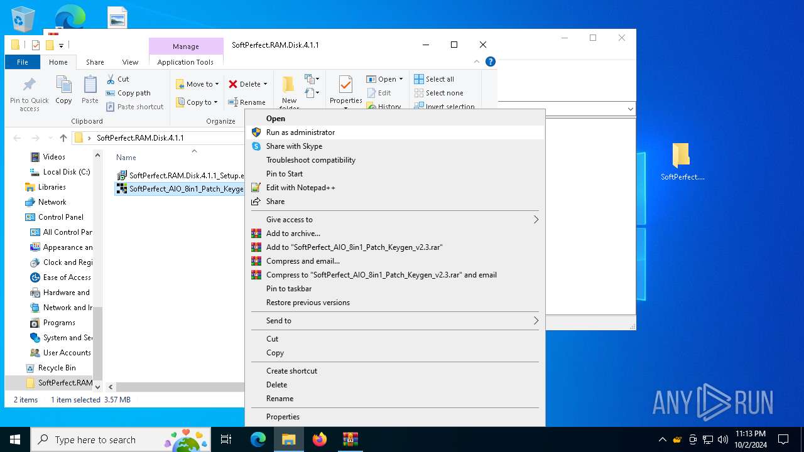Image resolution: width=804 pixels, height=452 pixels.
Task: Click the taskbar search box
Action: 121,439
